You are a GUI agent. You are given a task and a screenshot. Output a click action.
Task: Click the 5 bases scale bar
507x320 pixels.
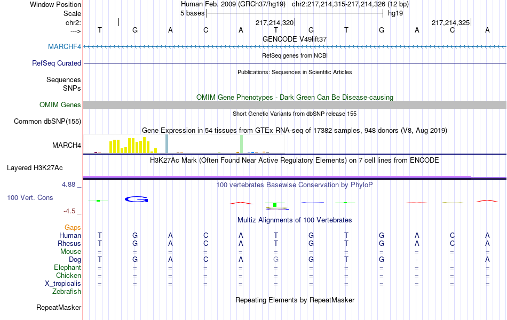pyautogui.click(x=295, y=13)
